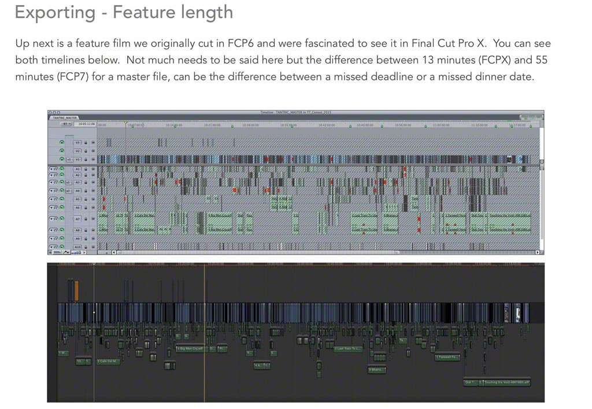The image size is (592, 409).
Task: Click lock icon on A7 audio track
Action: pos(86,219)
